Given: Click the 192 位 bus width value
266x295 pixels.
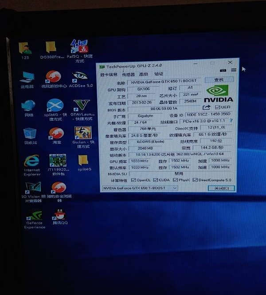Looking at the screenshot, I should [x=216, y=141].
